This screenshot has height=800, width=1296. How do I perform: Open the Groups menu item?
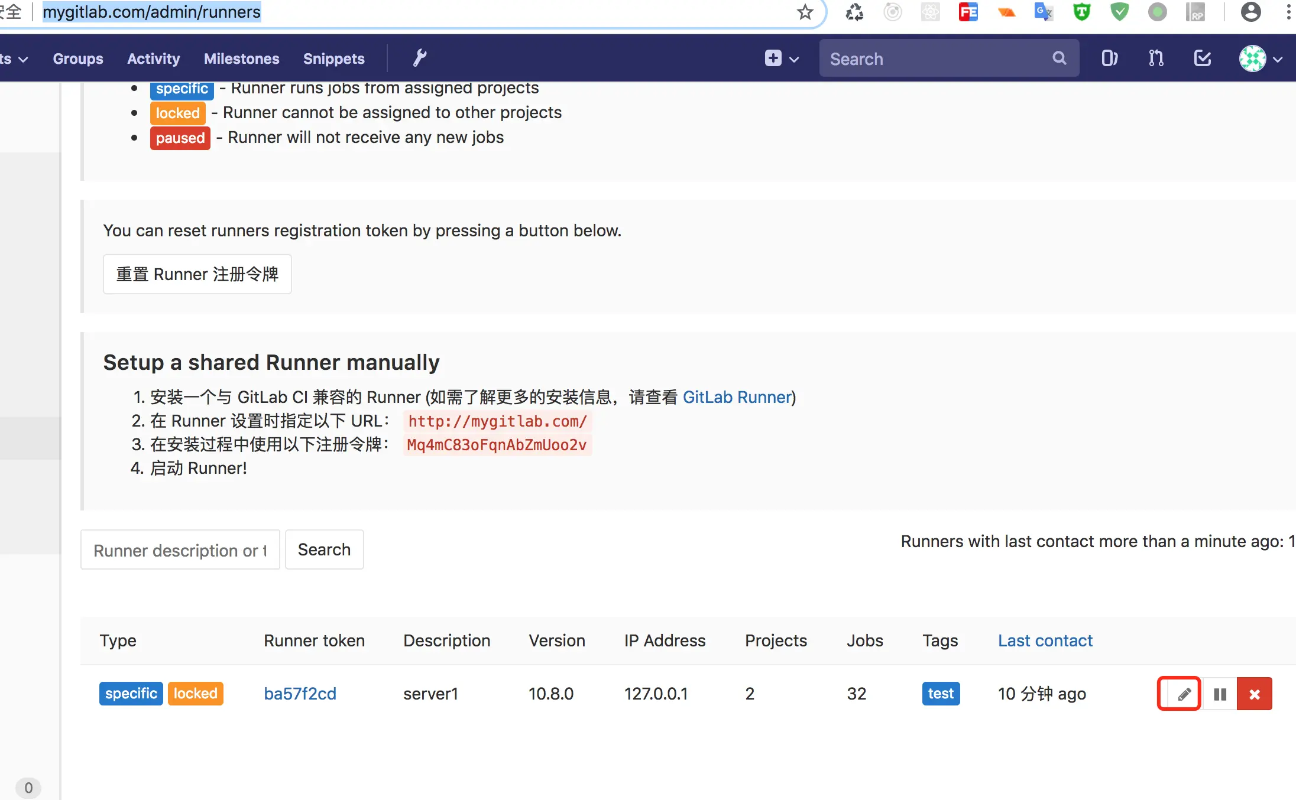point(78,58)
